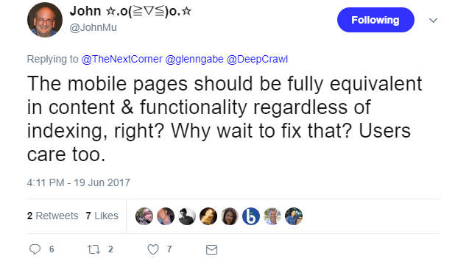Open the @glenngabe mention link
The height and width of the screenshot is (270, 469).
click(194, 59)
